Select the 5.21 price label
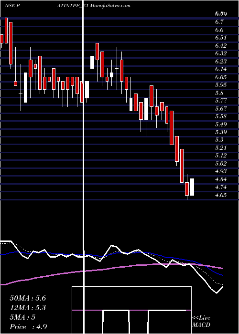The height and width of the screenshot is (334, 239). tap(221, 148)
